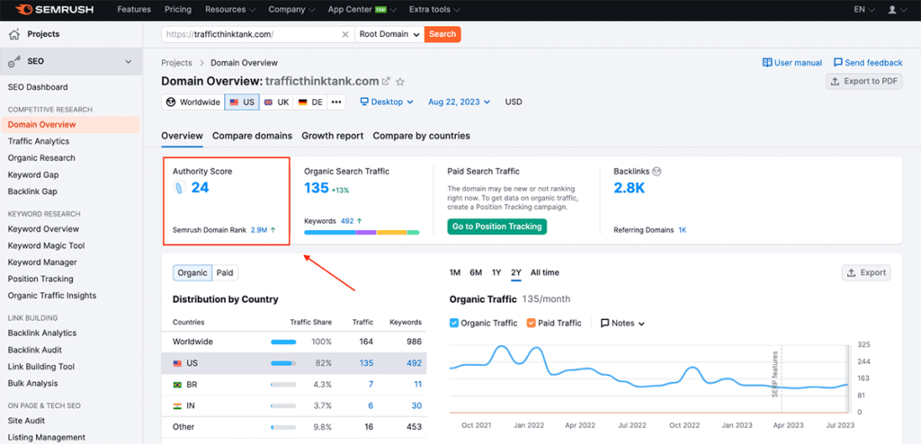This screenshot has width=921, height=444.
Task: Open trafficthinktank.com via external link icon
Action: [386, 81]
